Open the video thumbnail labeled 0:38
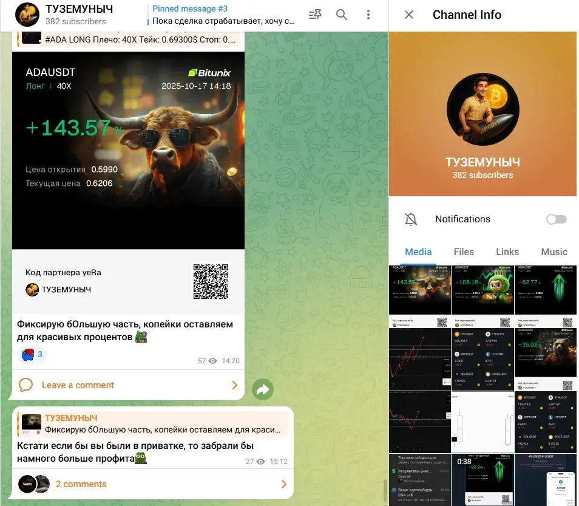This screenshot has height=506, width=579. (x=482, y=479)
